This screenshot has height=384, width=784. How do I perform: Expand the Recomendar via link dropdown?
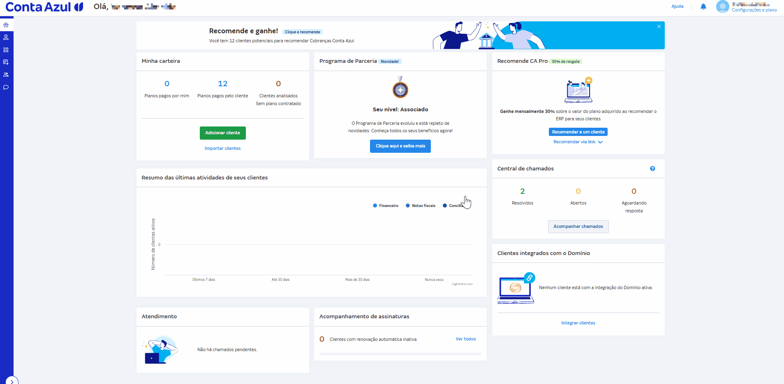pos(578,142)
